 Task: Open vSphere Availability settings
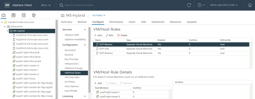(75, 39)
